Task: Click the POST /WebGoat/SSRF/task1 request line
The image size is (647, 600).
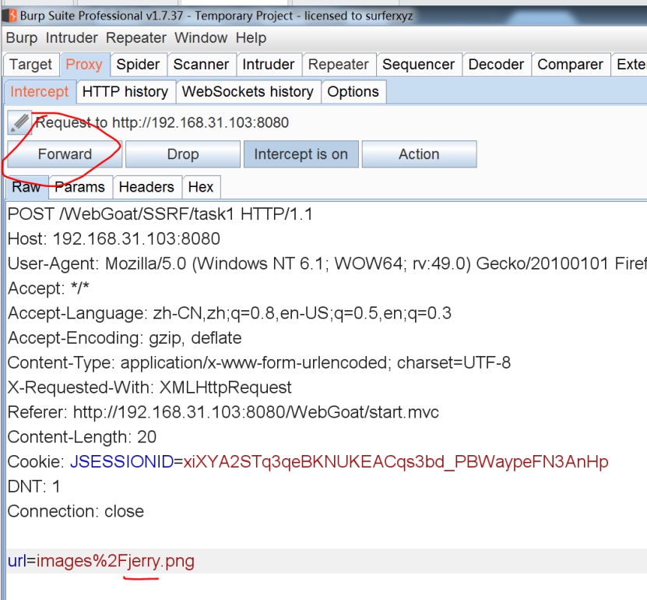Action: 160,214
